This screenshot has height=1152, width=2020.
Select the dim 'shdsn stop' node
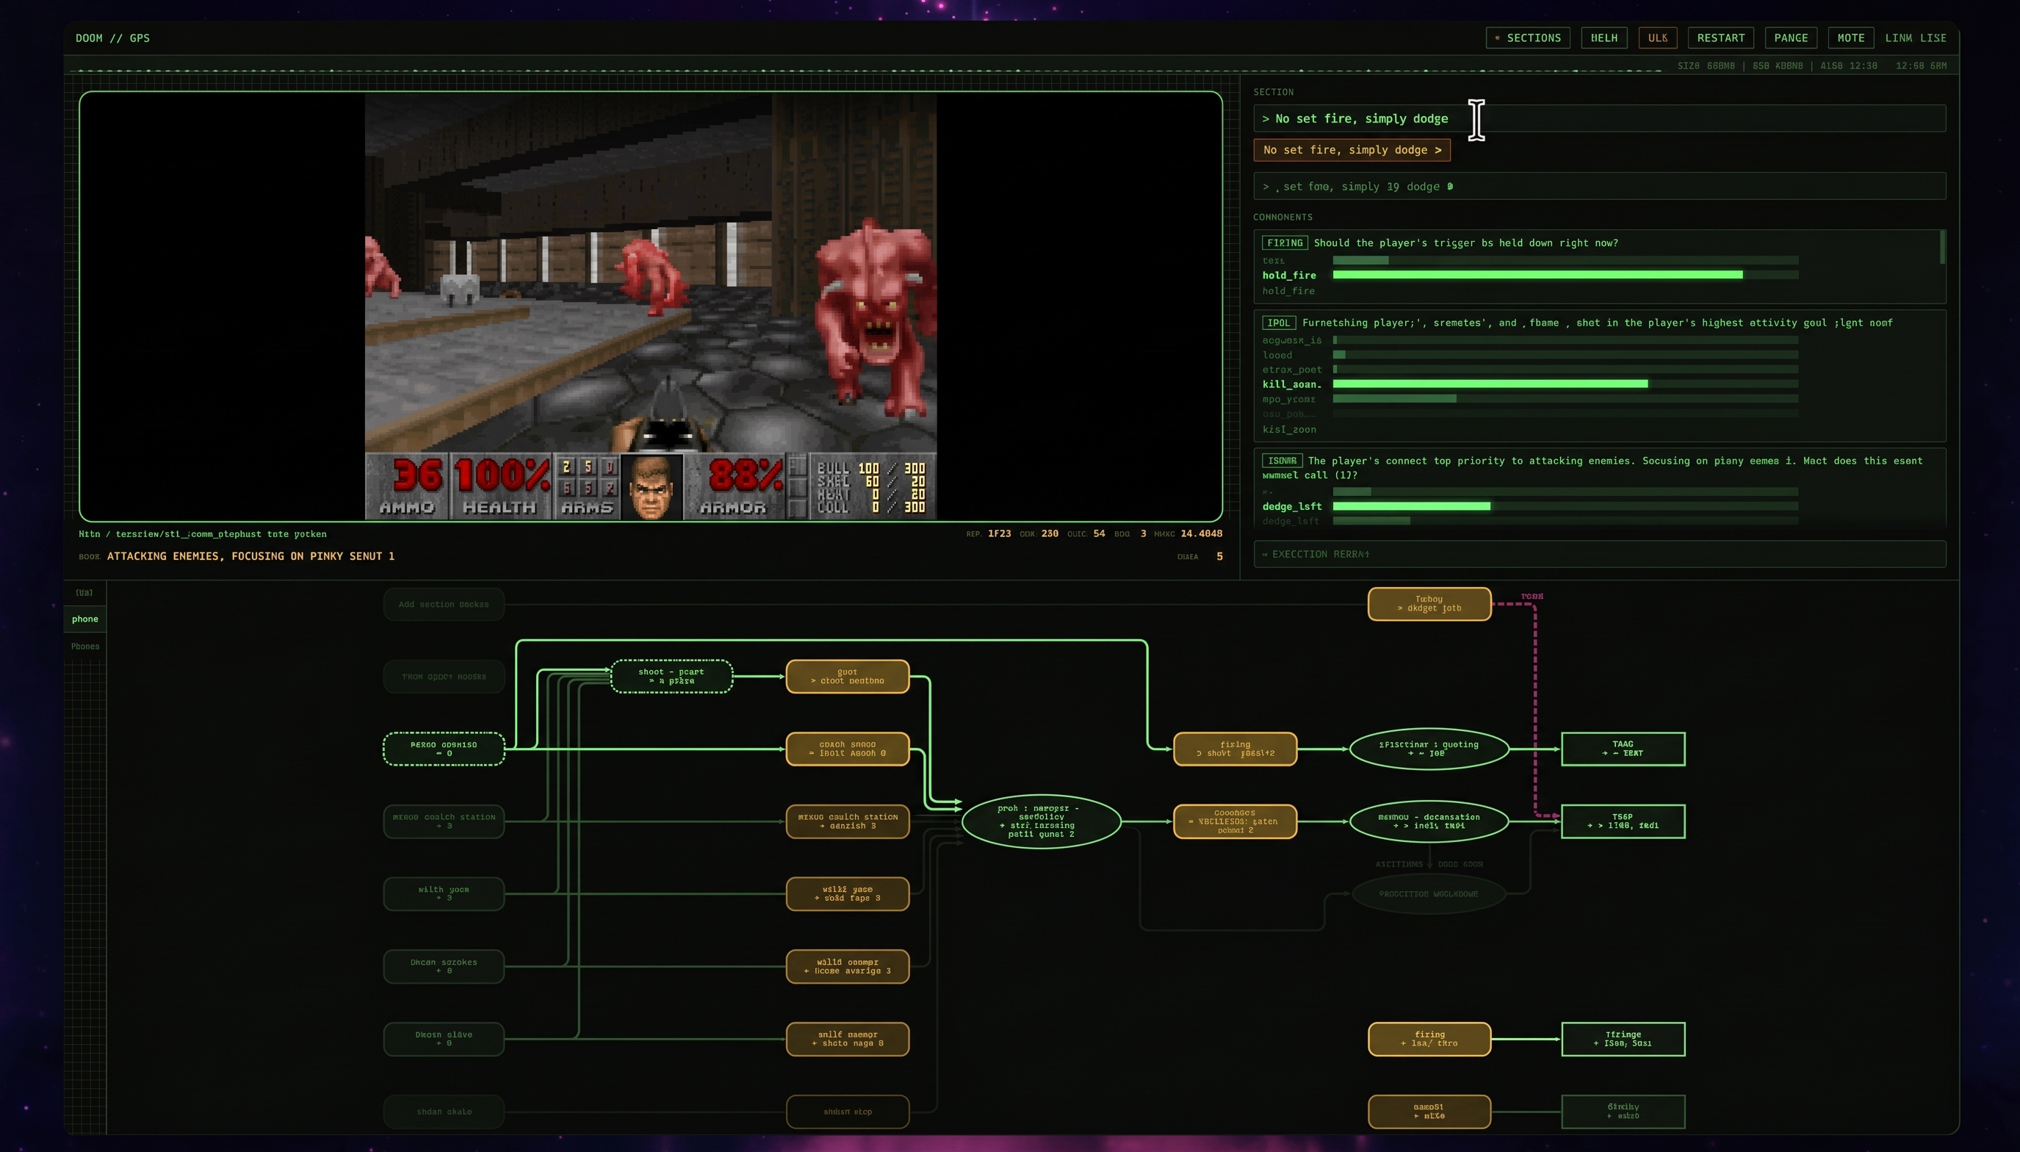(847, 1112)
